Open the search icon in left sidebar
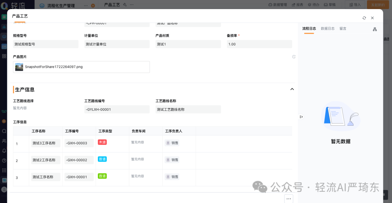This screenshot has height=203, width=392. 4,131
